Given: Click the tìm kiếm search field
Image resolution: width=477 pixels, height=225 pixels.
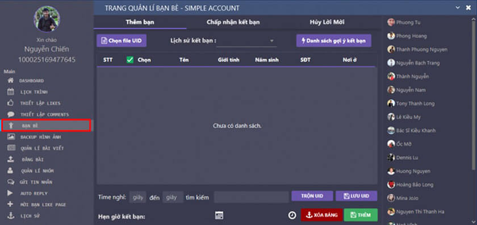Looking at the screenshot, I should (251, 197).
